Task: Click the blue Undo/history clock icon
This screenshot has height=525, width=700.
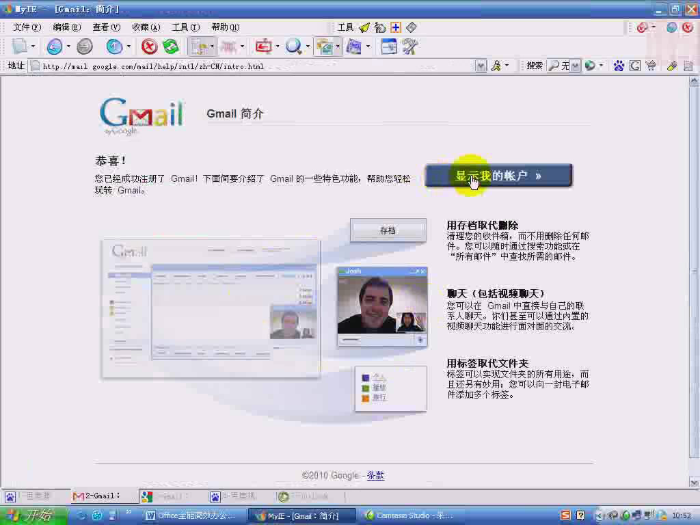Action: pos(114,46)
